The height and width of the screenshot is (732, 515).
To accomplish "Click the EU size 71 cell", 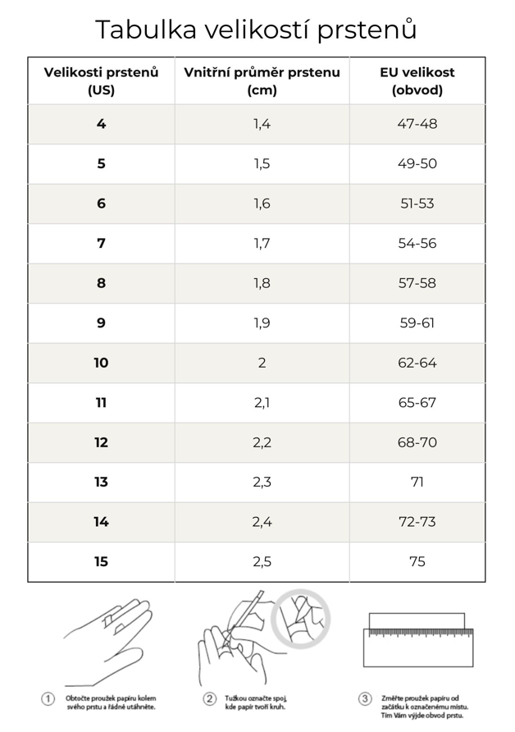I will pyautogui.click(x=417, y=483).
